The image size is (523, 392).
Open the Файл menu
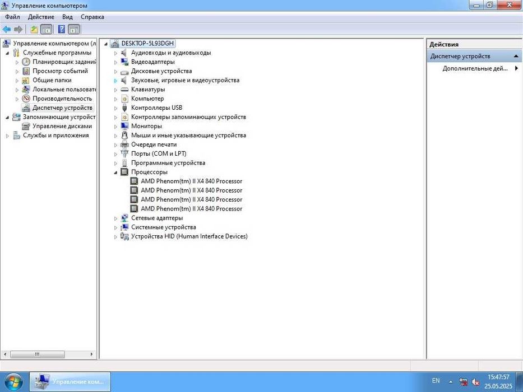point(12,17)
